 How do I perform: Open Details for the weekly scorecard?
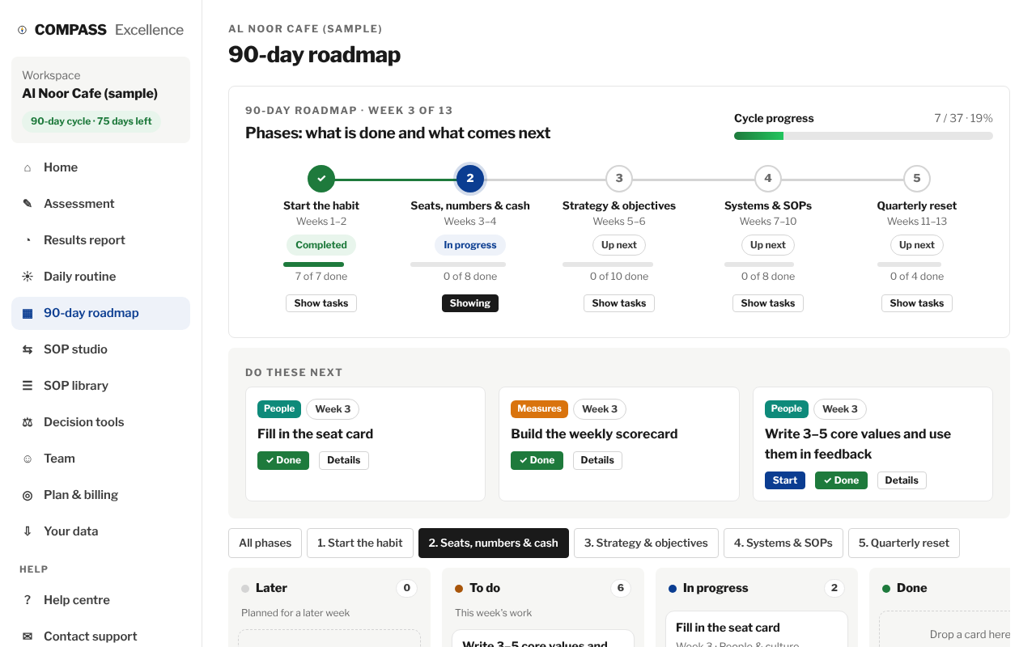point(597,460)
